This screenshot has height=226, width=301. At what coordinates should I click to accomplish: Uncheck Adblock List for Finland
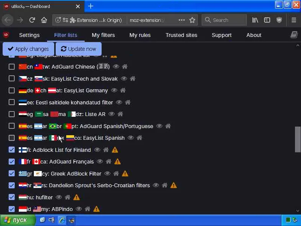(x=12, y=150)
